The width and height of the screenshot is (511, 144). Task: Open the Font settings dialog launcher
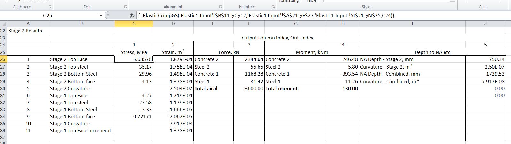(126, 7)
